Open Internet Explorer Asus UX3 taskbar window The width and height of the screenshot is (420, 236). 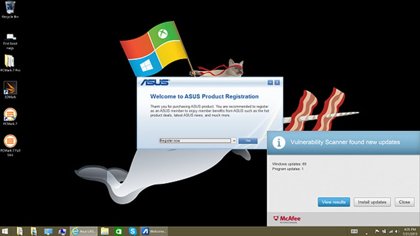[84, 231]
